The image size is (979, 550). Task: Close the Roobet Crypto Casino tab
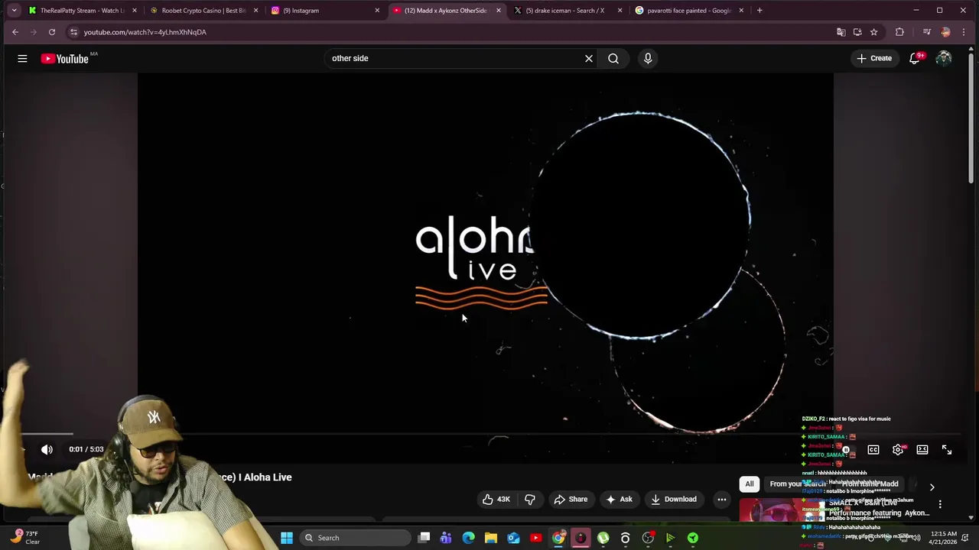pyautogui.click(x=255, y=11)
